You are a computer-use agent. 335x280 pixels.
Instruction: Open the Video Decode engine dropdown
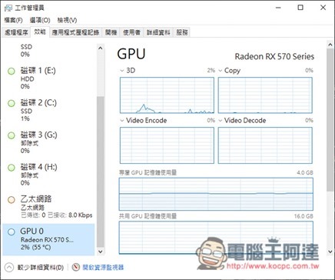click(x=220, y=121)
